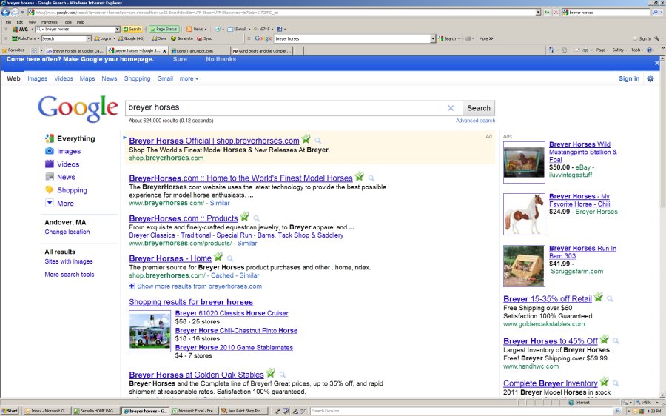Screen dimensions: 666x416
Task: Open the more dropdown in Google navigation
Action: (189, 78)
